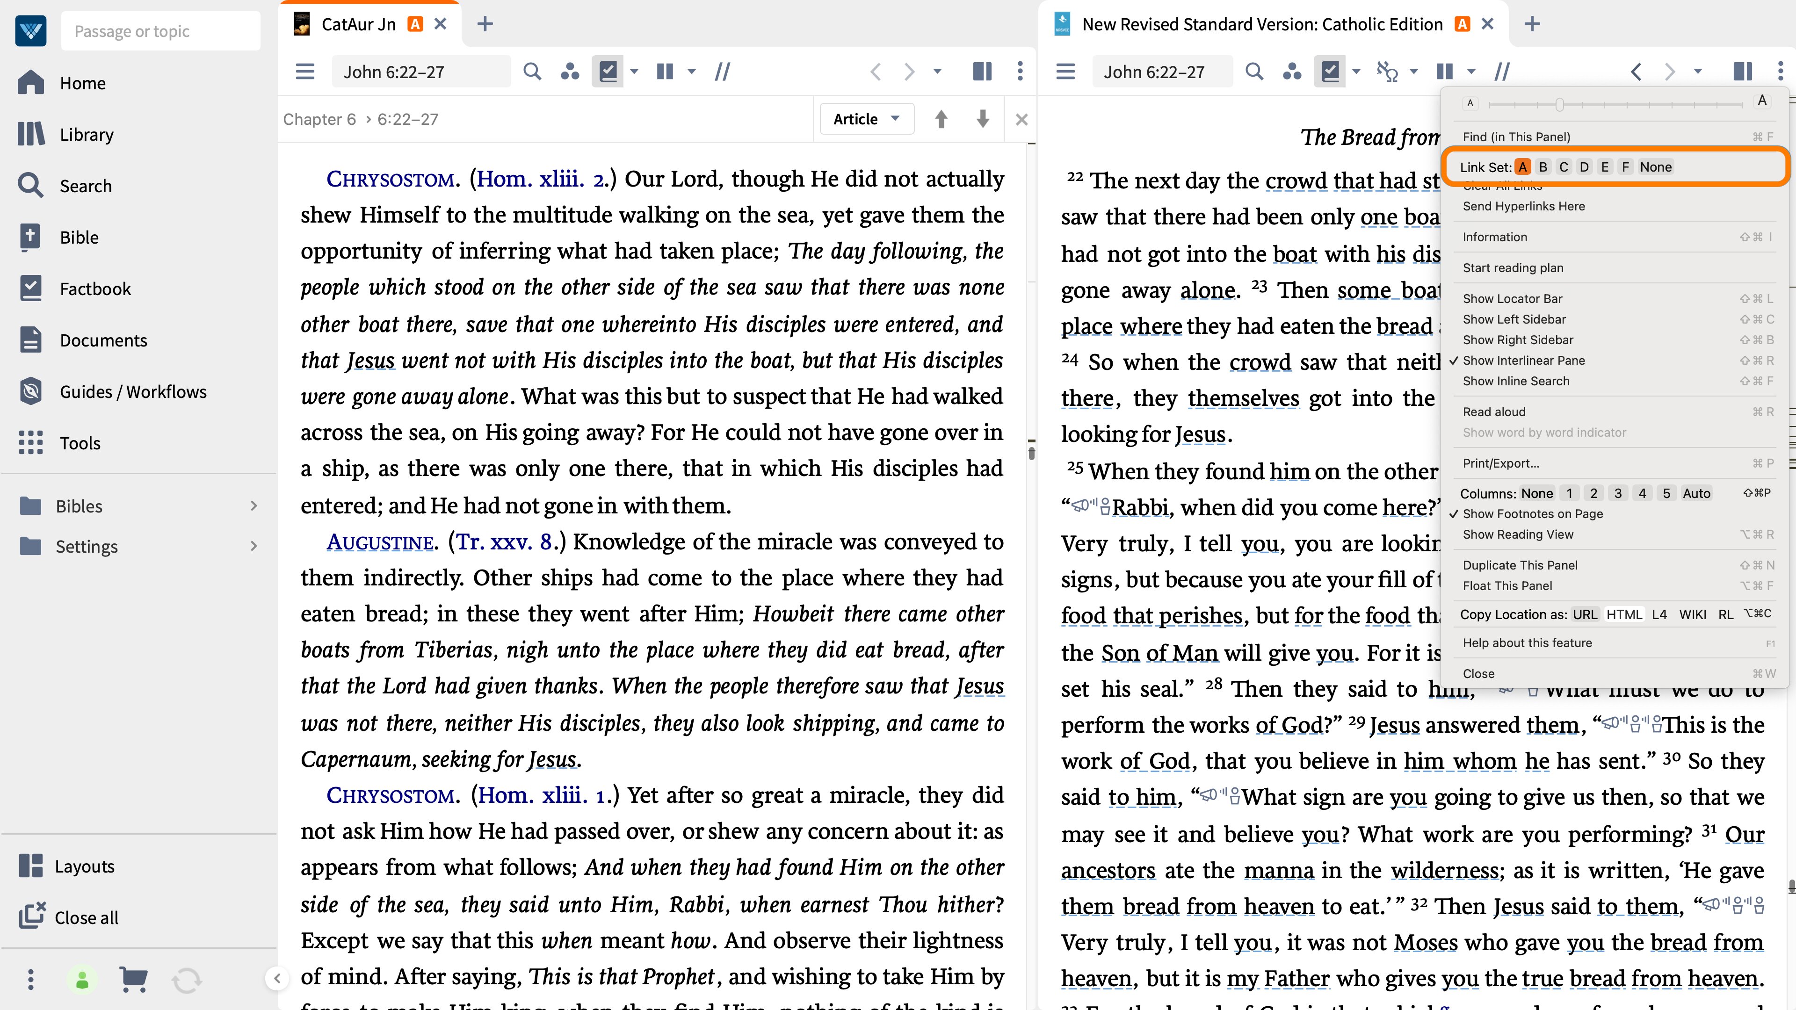Select link set C

coord(1564,167)
